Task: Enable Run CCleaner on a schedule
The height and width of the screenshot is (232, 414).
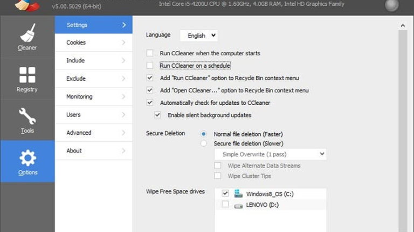Action: tap(150, 65)
